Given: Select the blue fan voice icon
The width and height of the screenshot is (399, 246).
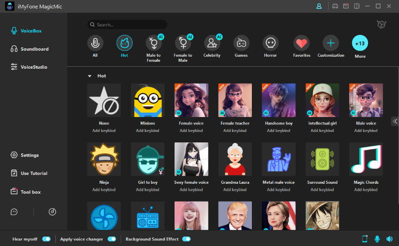Looking at the screenshot, I should [104, 216].
